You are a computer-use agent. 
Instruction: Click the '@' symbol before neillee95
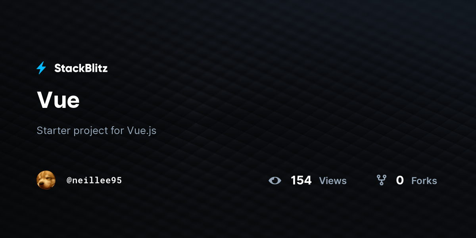coord(69,180)
